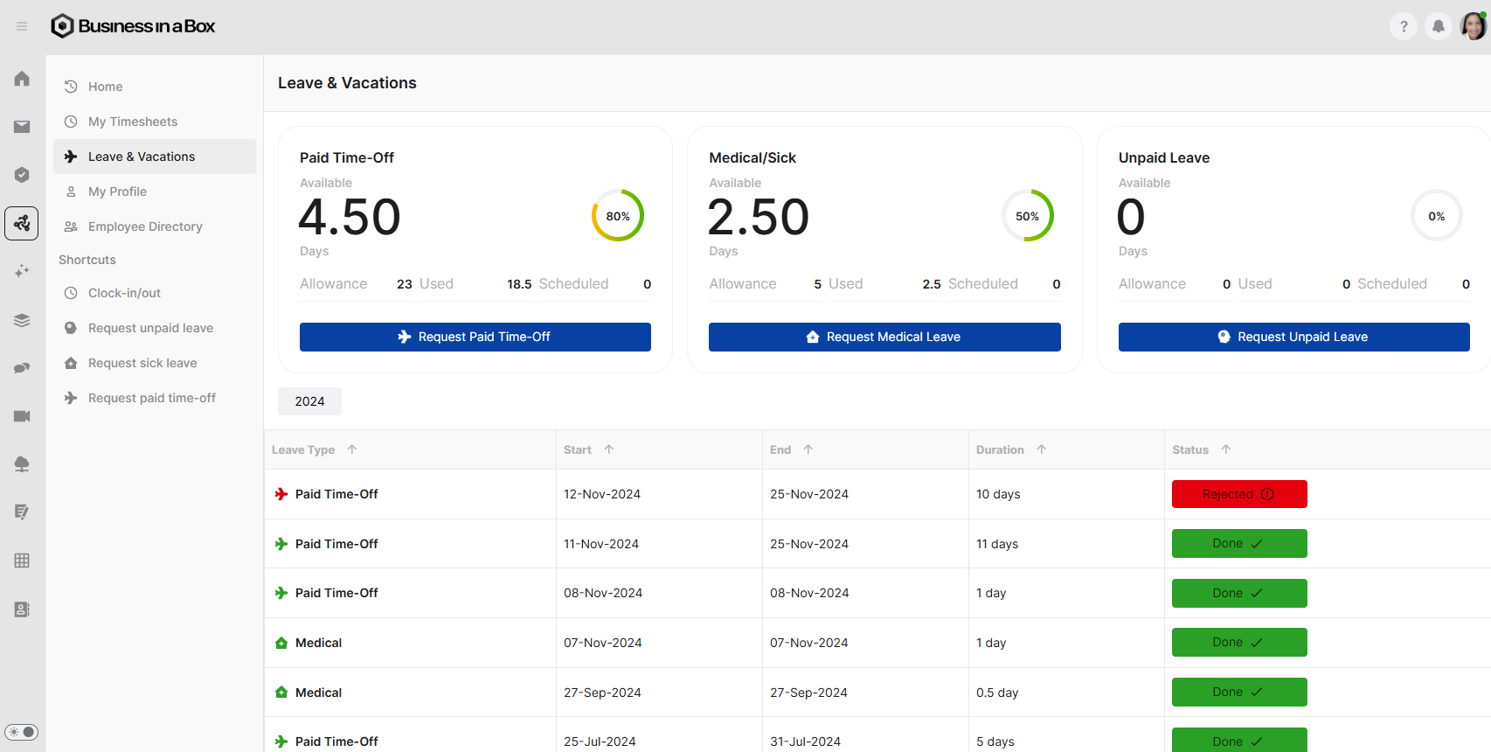Image resolution: width=1491 pixels, height=752 pixels.
Task: Open the home icon in left rail
Action: point(22,79)
